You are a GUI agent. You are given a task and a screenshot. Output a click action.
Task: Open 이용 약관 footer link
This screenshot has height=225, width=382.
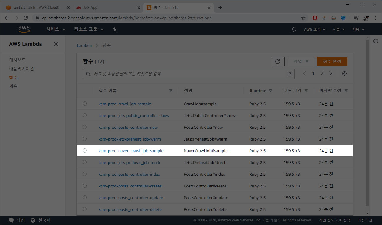click(365, 220)
